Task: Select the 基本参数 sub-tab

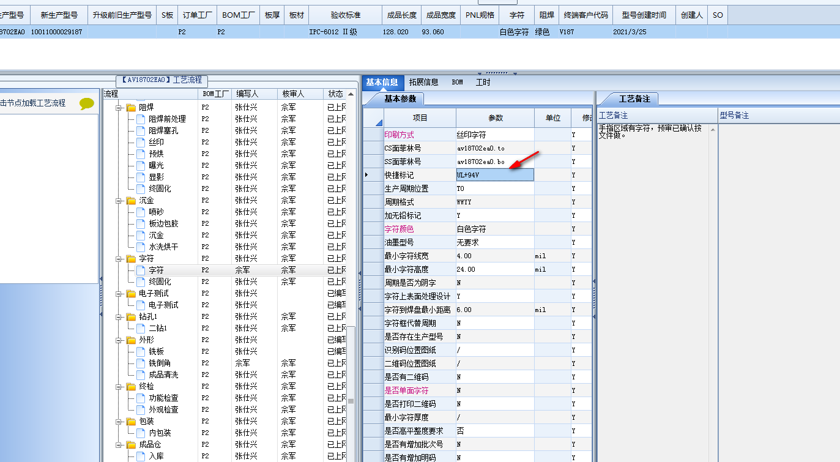Action: [400, 99]
